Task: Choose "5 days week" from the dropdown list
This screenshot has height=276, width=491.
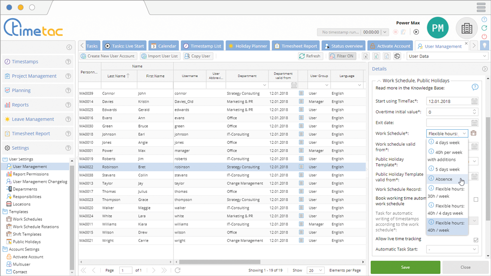Action: 447,169
